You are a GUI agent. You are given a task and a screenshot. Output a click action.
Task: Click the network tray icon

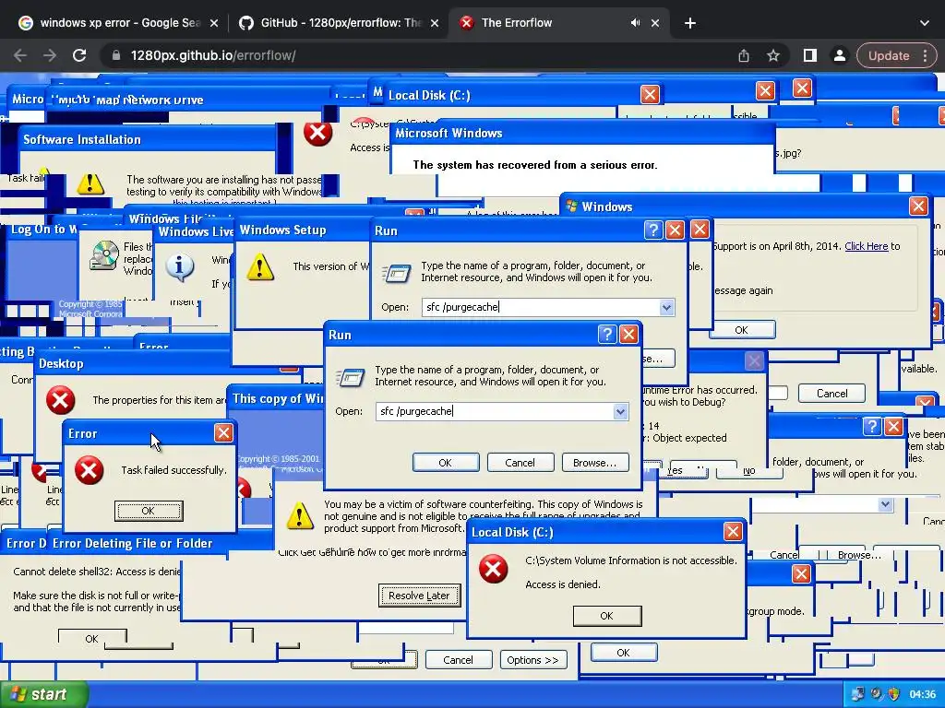(x=857, y=694)
